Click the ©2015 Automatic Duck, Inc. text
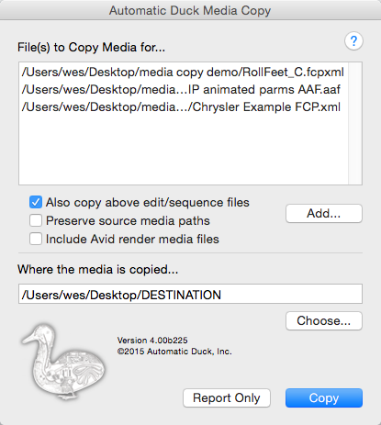Image resolution: width=381 pixels, height=425 pixels. click(x=174, y=352)
